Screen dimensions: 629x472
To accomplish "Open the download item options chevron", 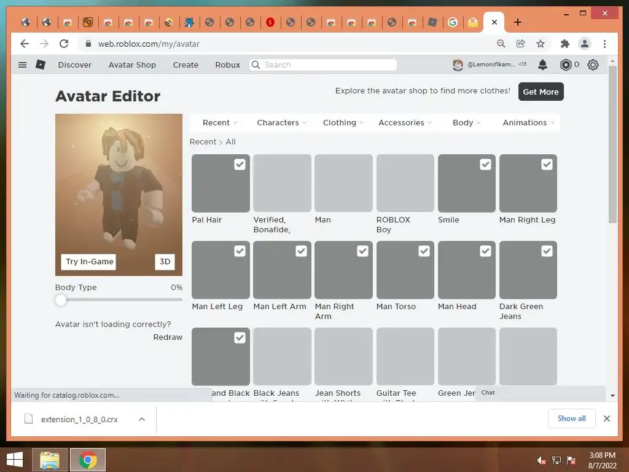I will coord(142,419).
